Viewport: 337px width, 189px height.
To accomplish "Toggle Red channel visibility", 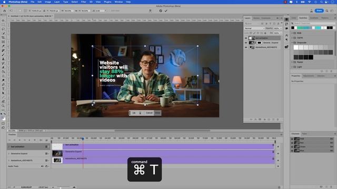I will coord(292,143).
